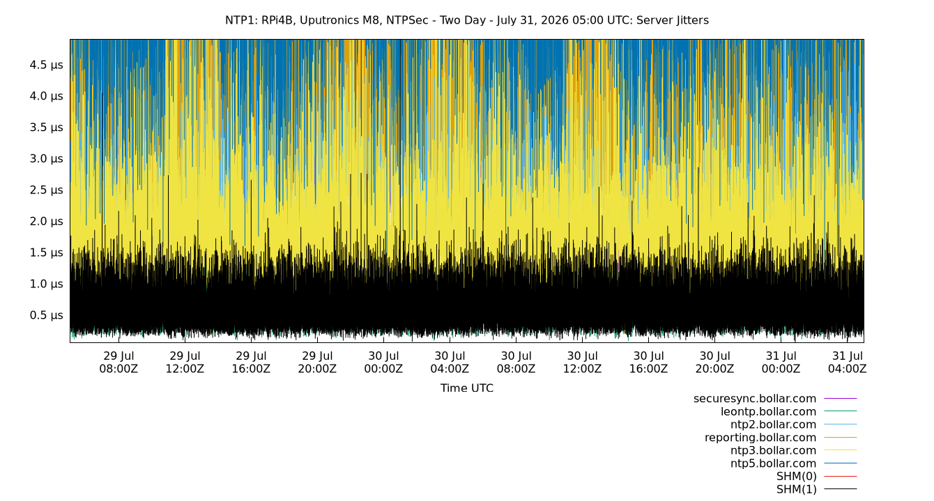Screen dimensions: 934x501
Task: Click the 30 Jul 04:00Z tick label
Action: 450,363
